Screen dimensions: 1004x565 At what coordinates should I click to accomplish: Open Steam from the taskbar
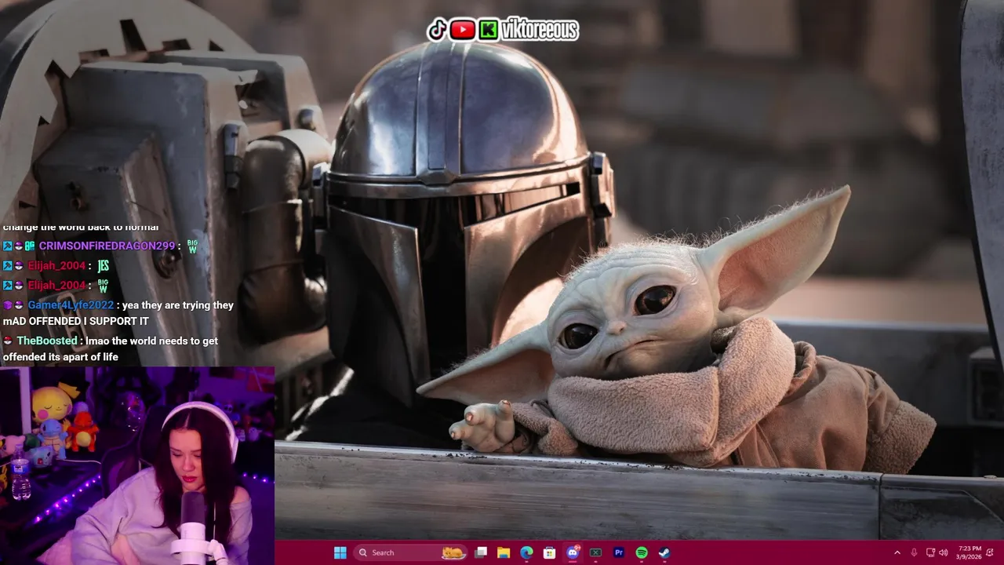664,552
